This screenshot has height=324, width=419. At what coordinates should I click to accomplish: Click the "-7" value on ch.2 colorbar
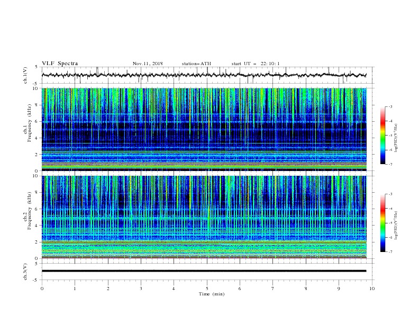[390, 251]
